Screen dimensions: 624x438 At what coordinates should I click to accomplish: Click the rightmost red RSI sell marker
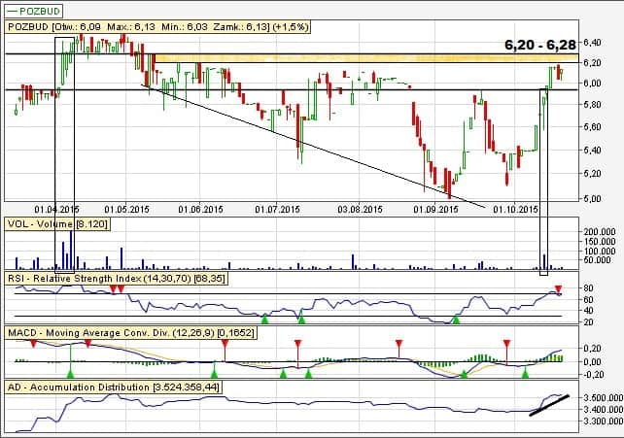559,288
